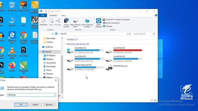The image size is (198, 111).
Task: Select Downloads in navigation pane
Action: 49,66
